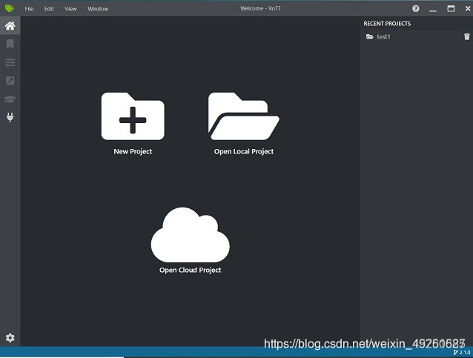
Task: Open the Edit menu
Action: coord(49,9)
